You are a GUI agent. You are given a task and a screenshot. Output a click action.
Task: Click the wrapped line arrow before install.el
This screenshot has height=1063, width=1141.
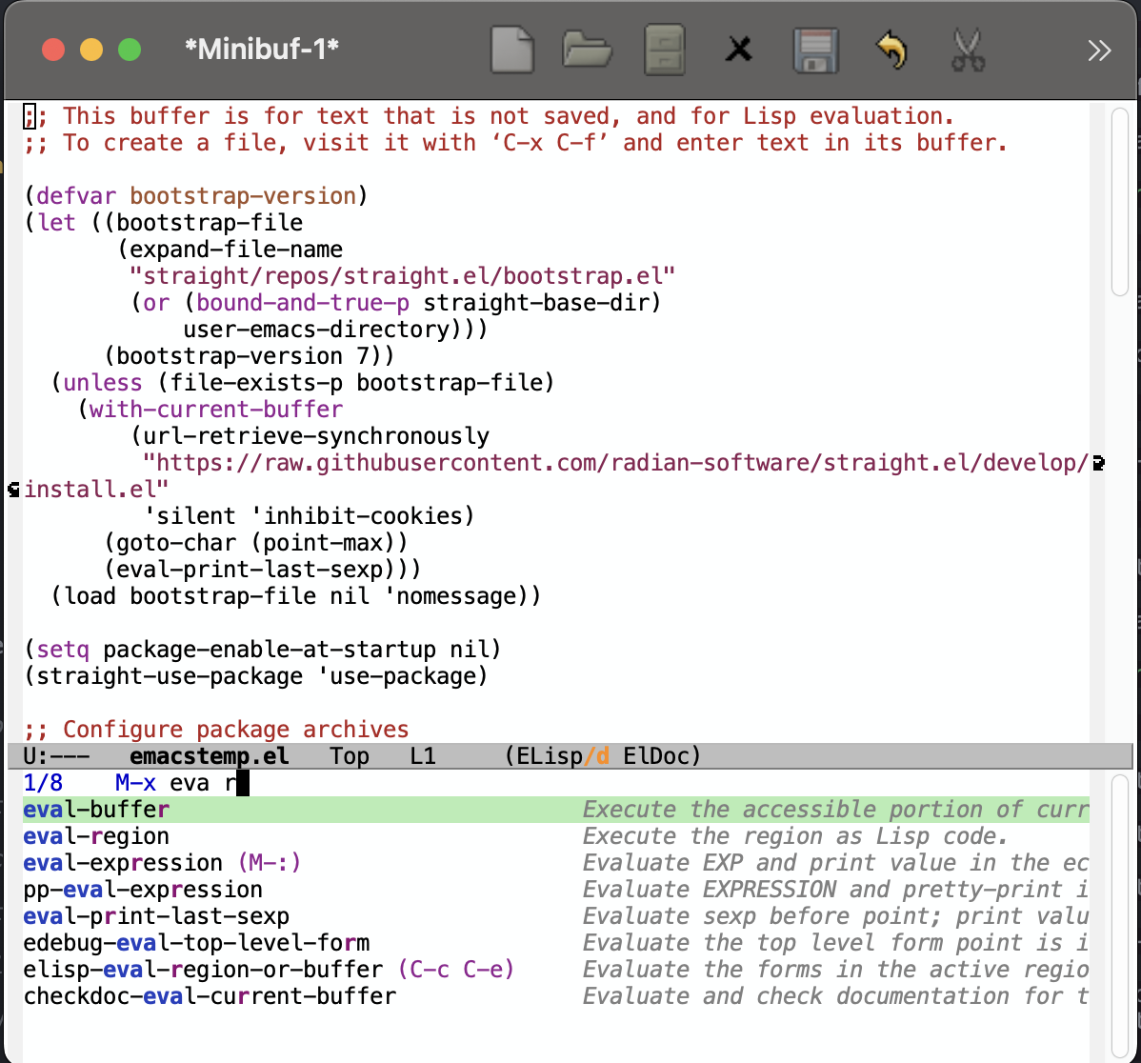13,490
